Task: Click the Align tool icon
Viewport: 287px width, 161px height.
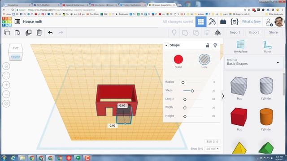Action: tap(207, 33)
